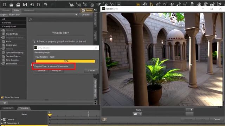Select the Alpha property group
This screenshot has height=126, width=225.
(8, 41)
